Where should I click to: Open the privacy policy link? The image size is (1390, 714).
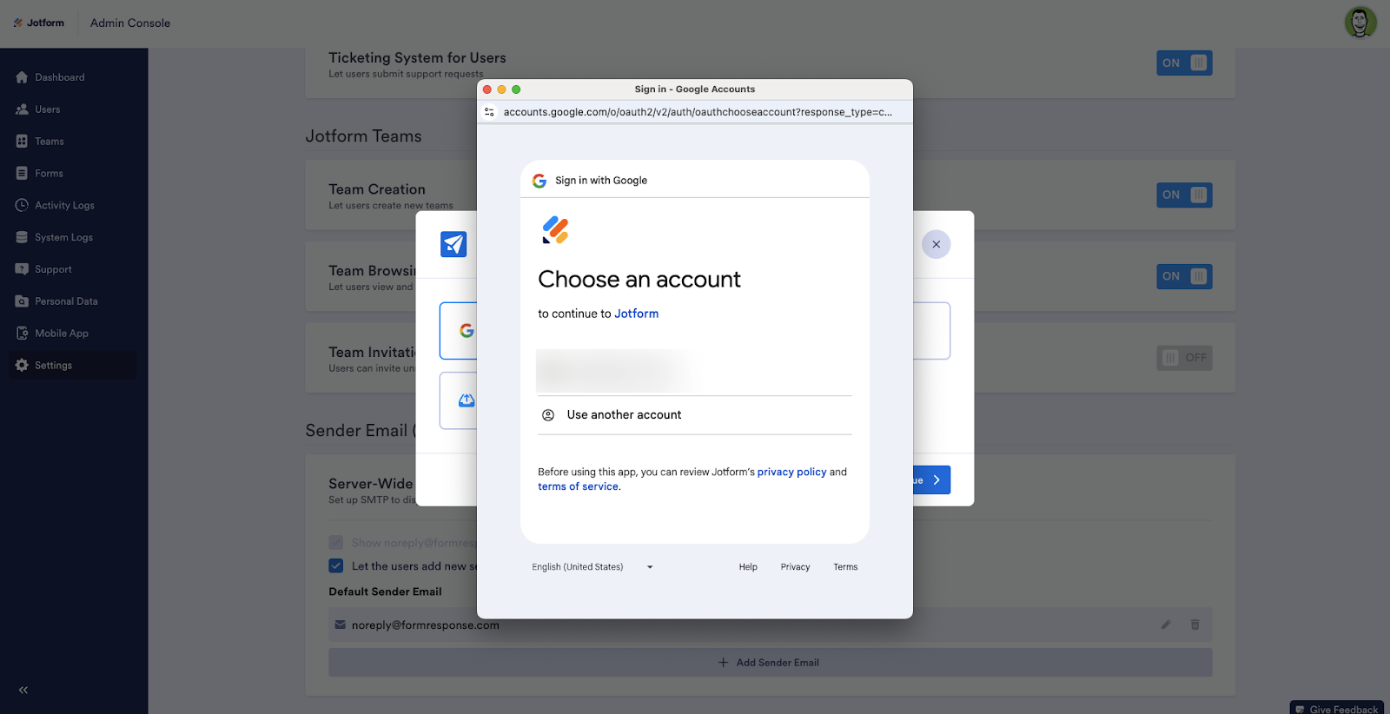pyautogui.click(x=792, y=473)
